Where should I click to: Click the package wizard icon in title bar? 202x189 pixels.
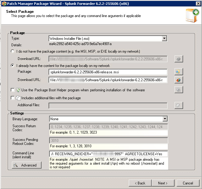click(x=4, y=3)
